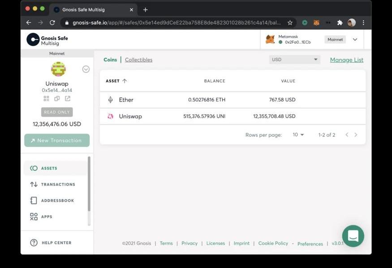392x268 pixels.
Task: Open Assets in sidebar
Action: click(55, 168)
